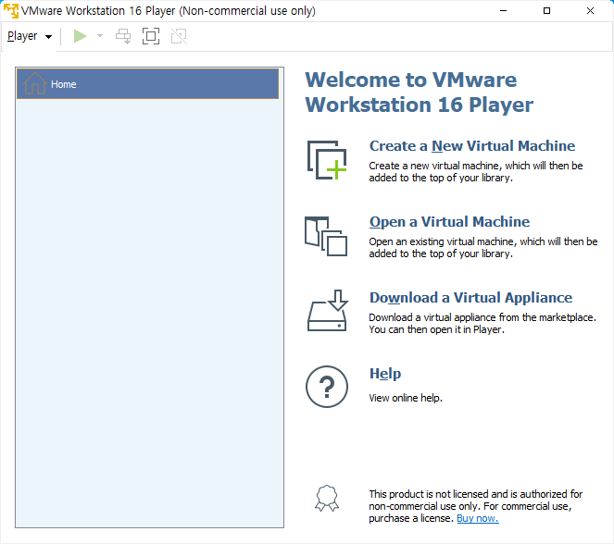614x544 pixels.
Task: Click 'View online help.' text
Action: point(406,398)
